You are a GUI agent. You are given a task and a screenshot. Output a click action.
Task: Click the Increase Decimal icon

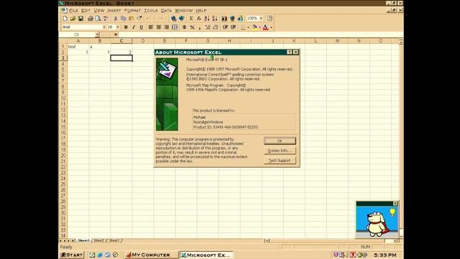click(x=208, y=27)
